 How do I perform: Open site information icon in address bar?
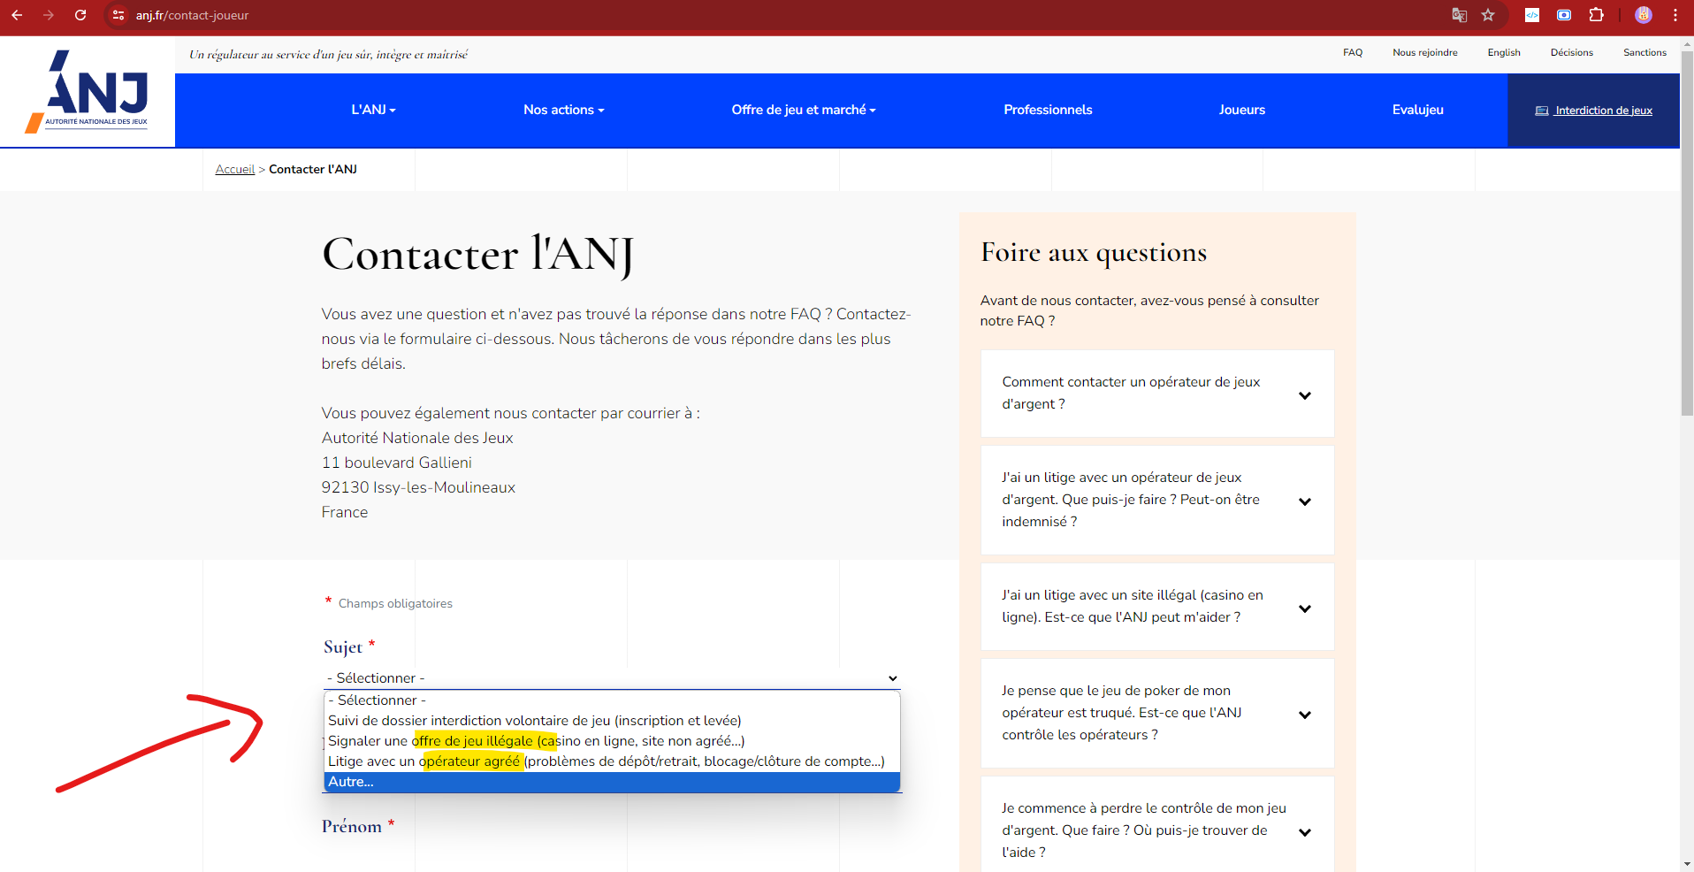tap(118, 15)
